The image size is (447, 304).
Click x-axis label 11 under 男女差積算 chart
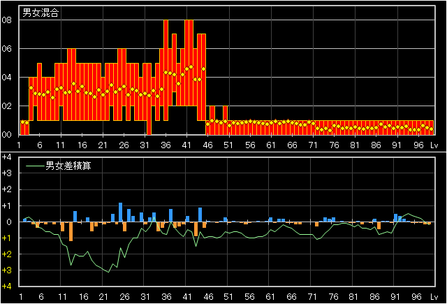(x=62, y=297)
